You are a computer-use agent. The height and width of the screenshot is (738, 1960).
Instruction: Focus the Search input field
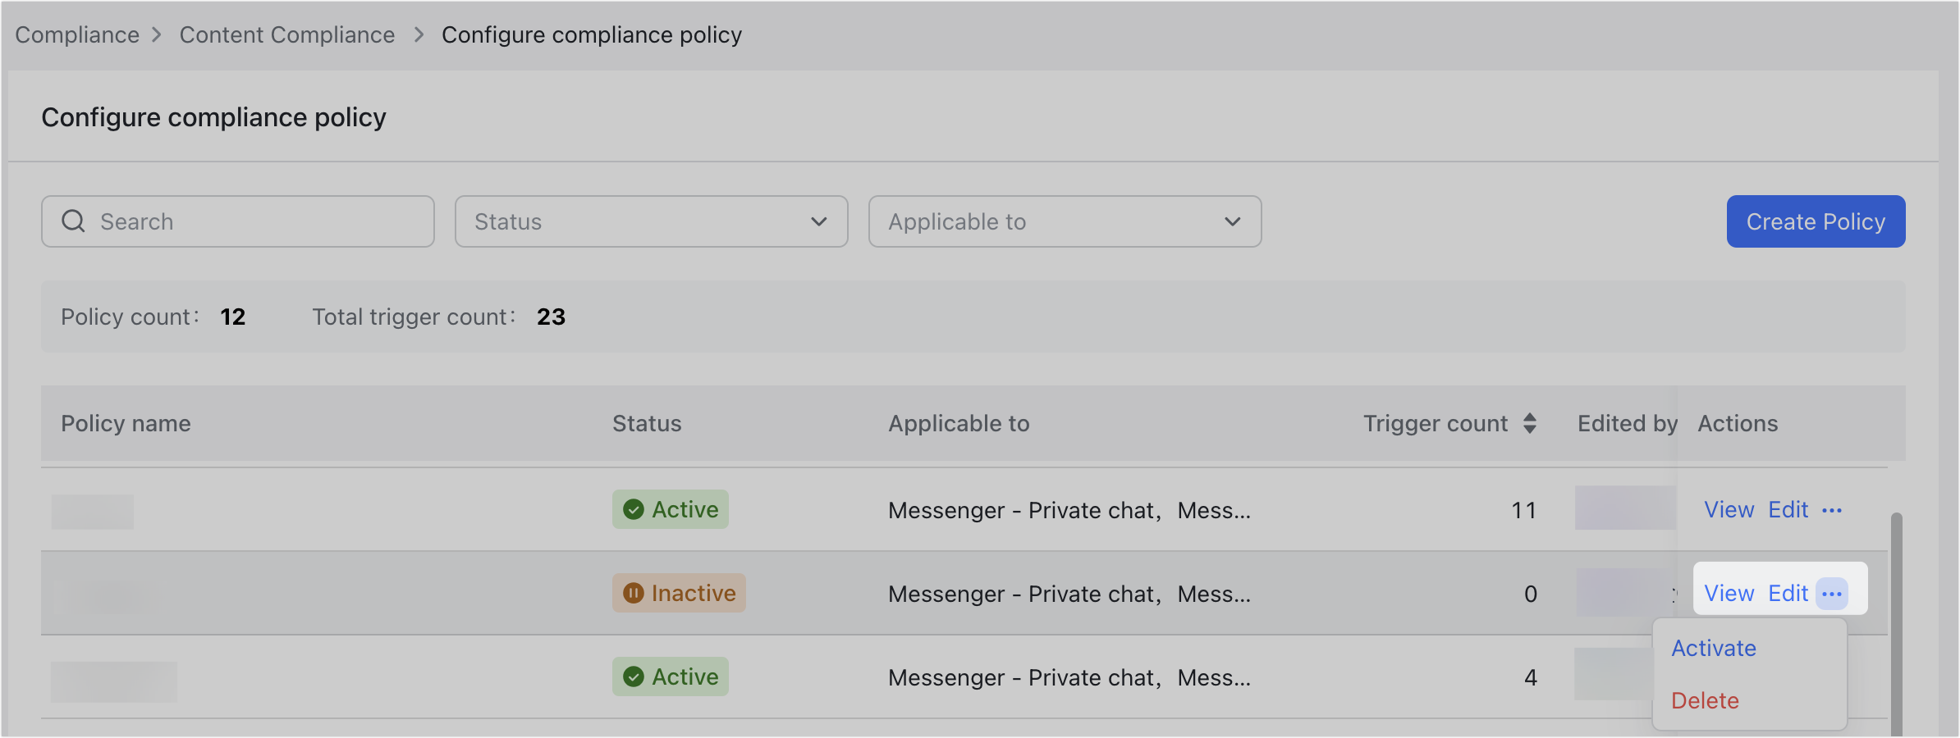(x=237, y=221)
